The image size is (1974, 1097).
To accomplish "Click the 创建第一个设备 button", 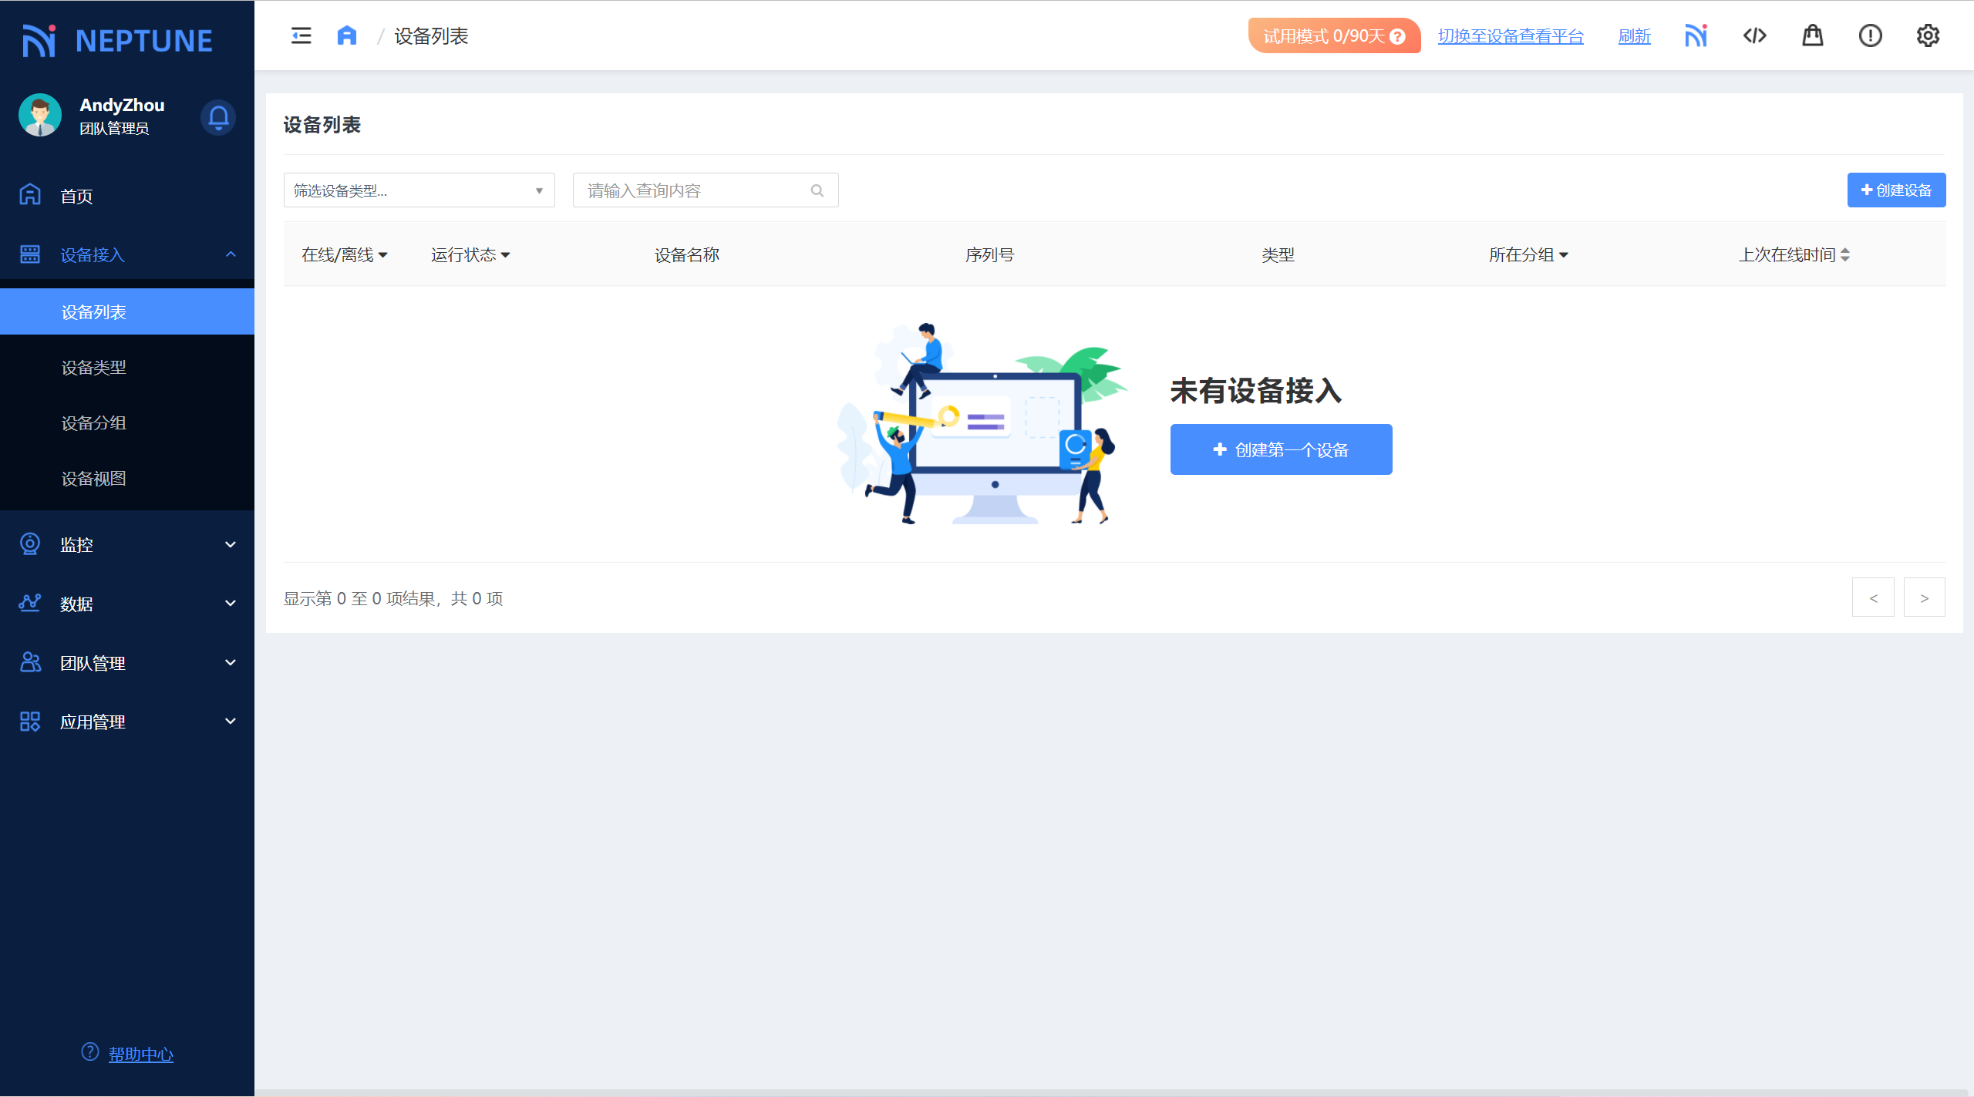I will (1281, 449).
